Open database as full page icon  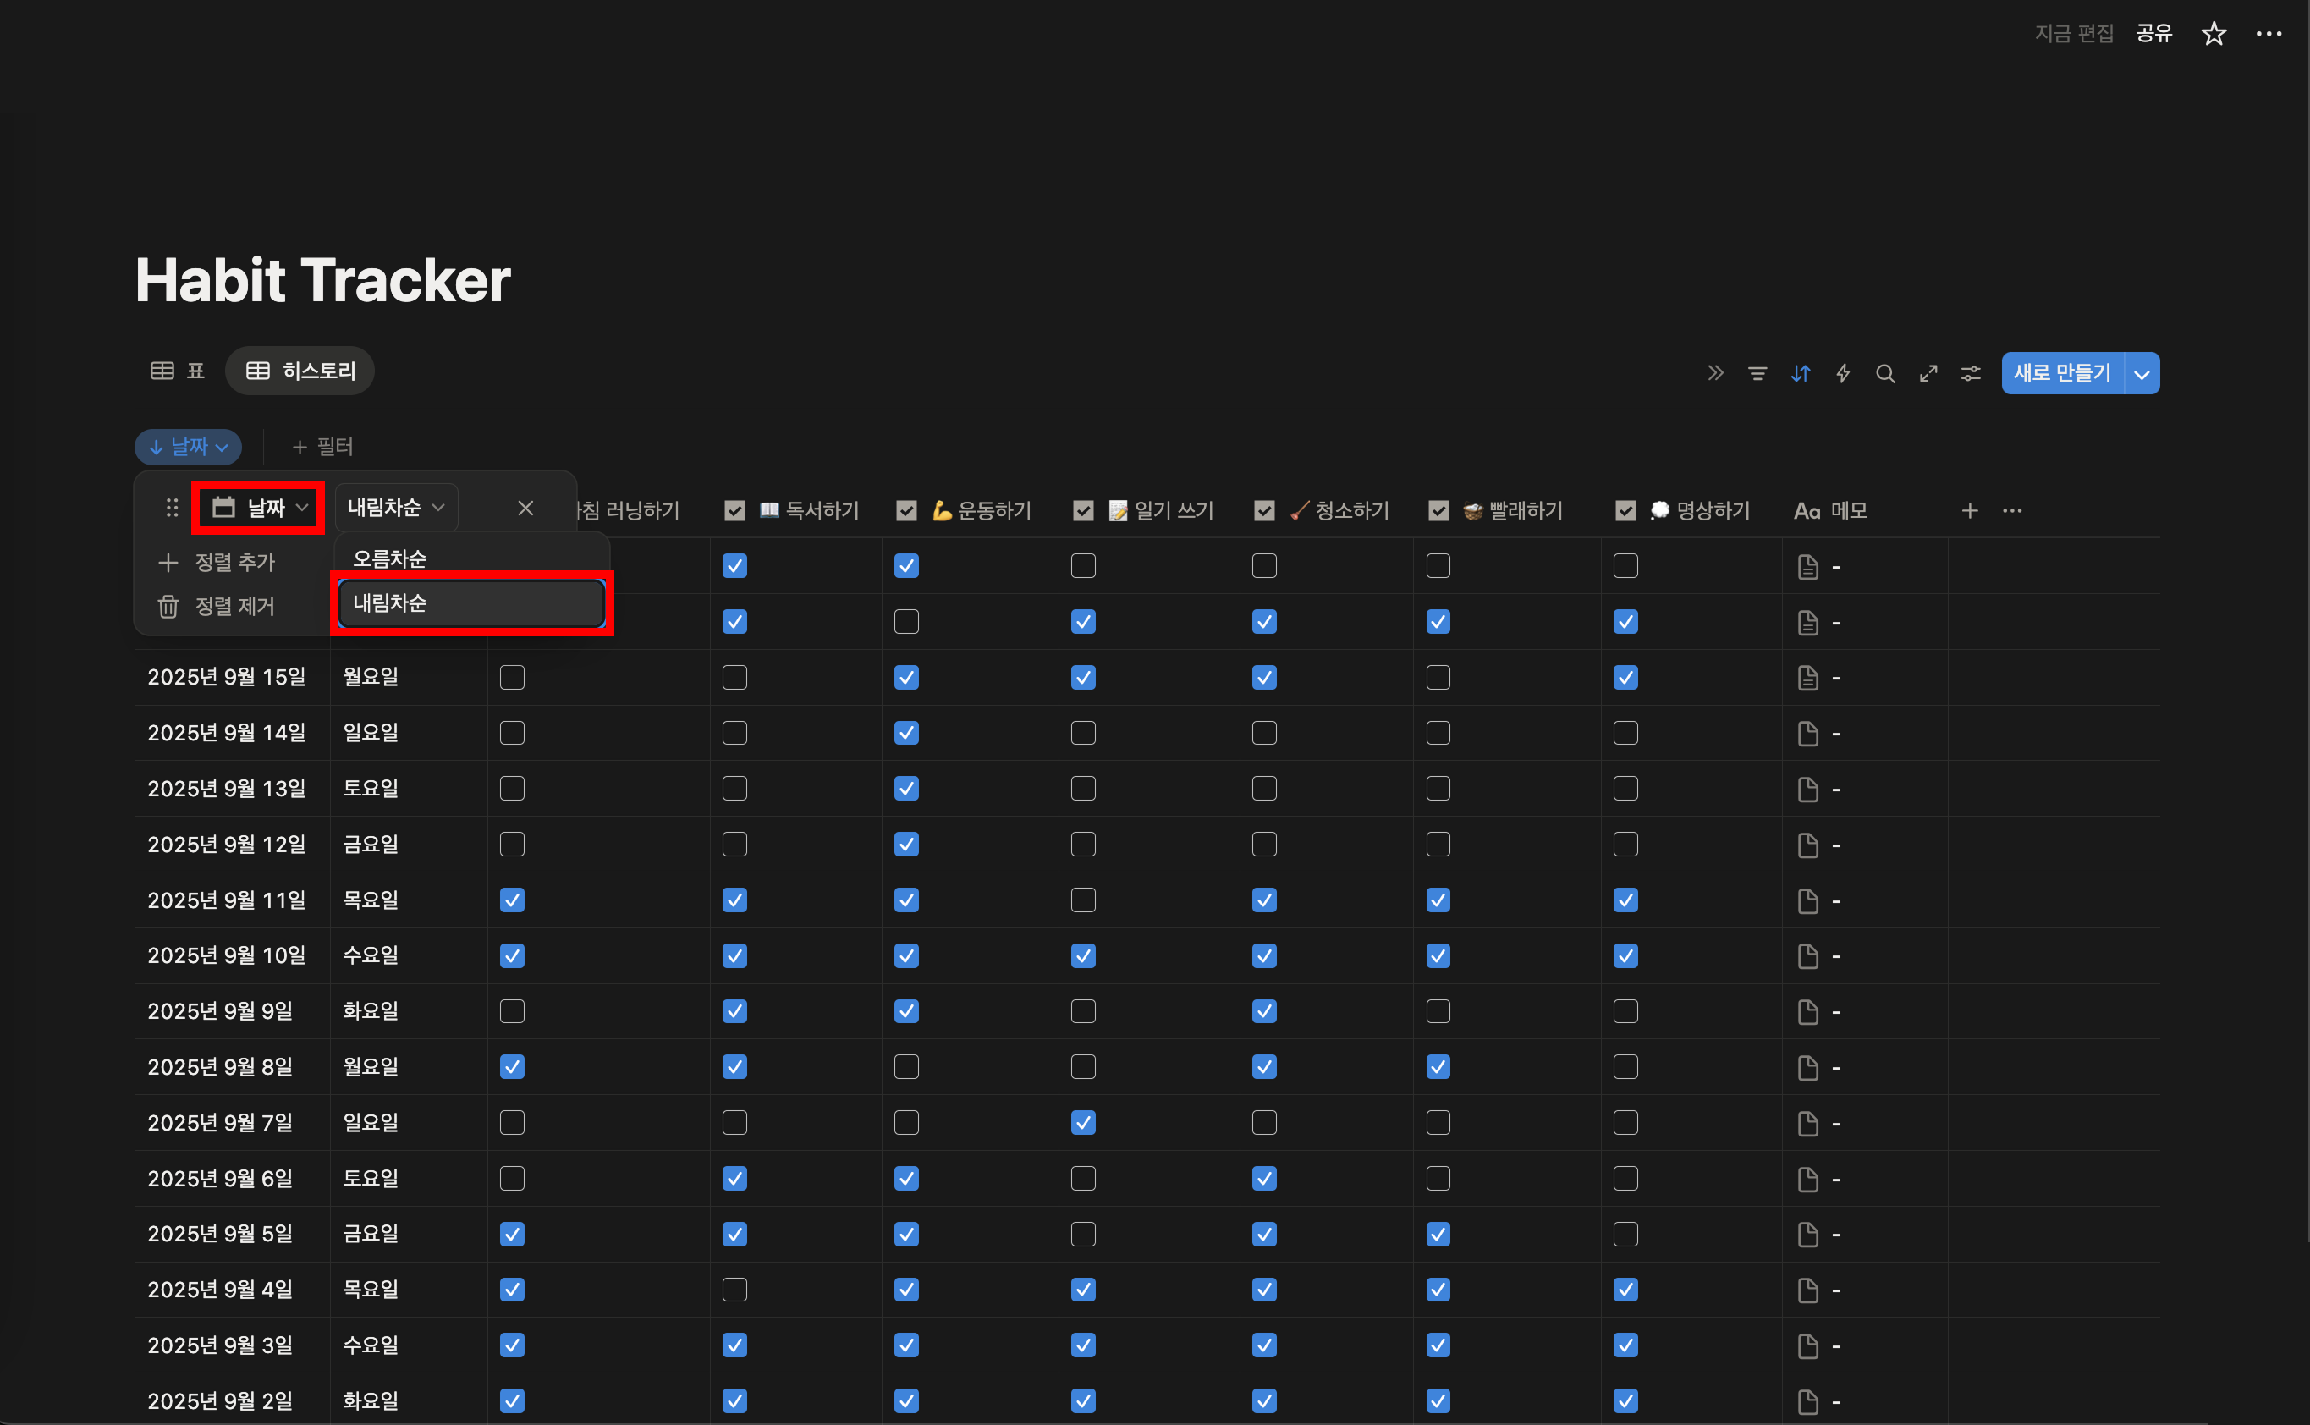tap(1928, 373)
